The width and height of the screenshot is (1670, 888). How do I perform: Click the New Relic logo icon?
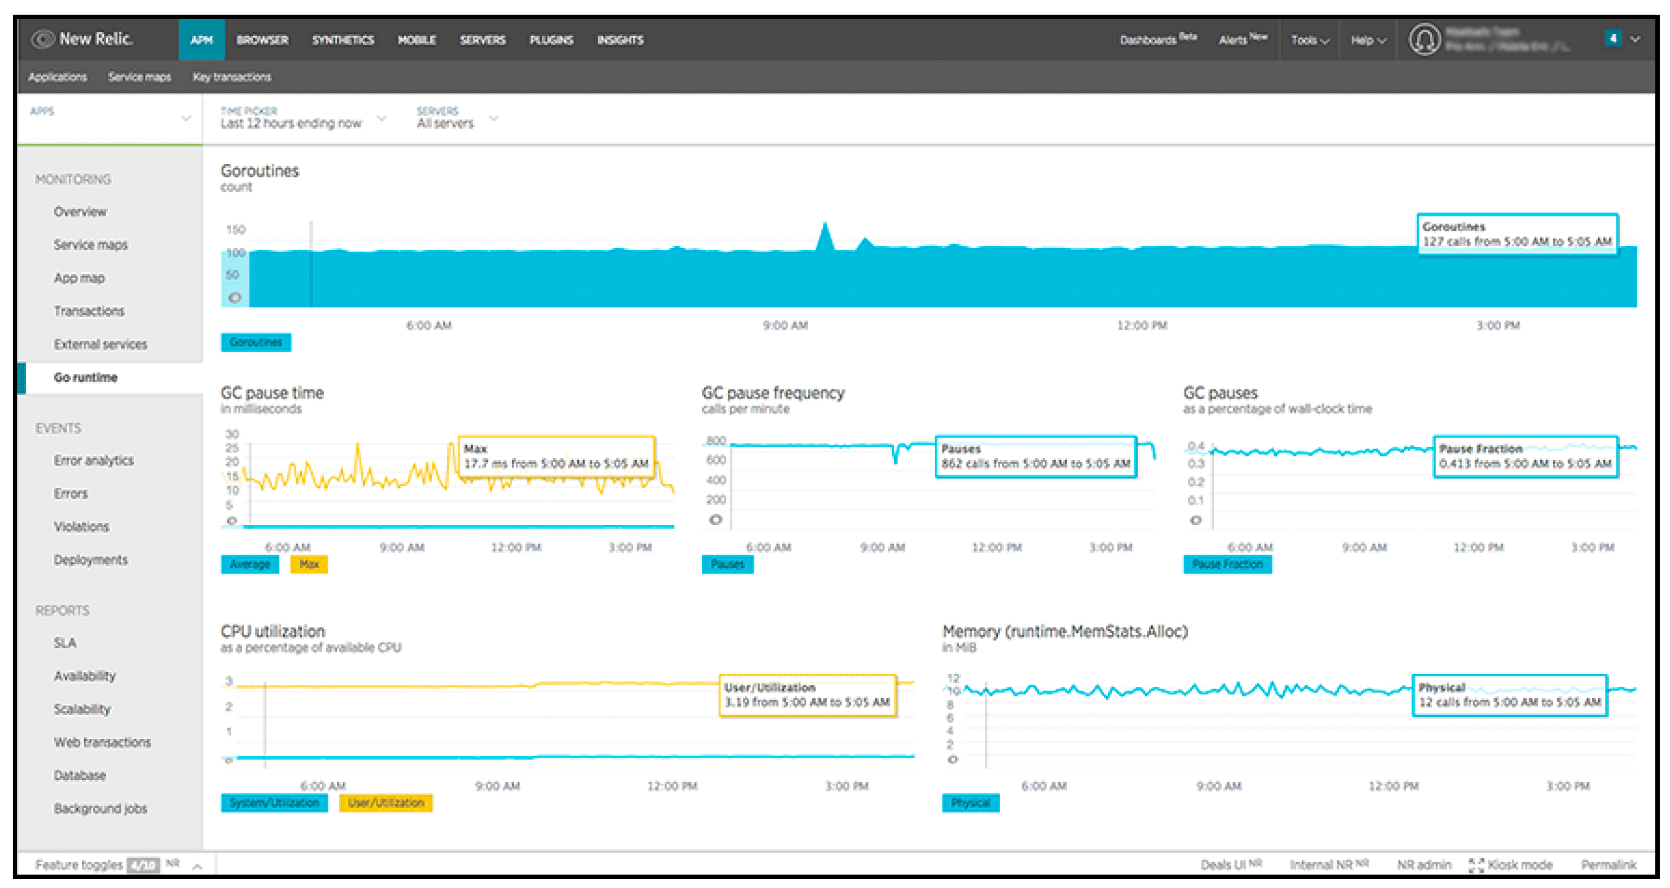(43, 40)
